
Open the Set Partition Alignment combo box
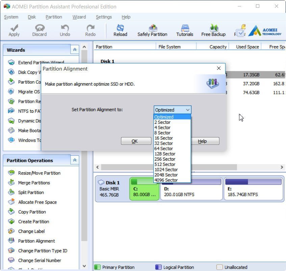click(x=172, y=110)
